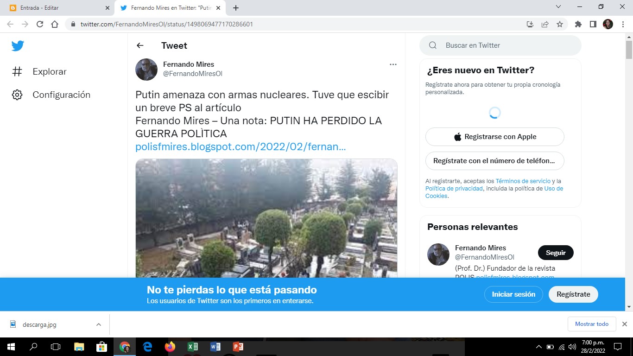
Task: Click Mostrar todo downloads button
Action: click(x=592, y=324)
